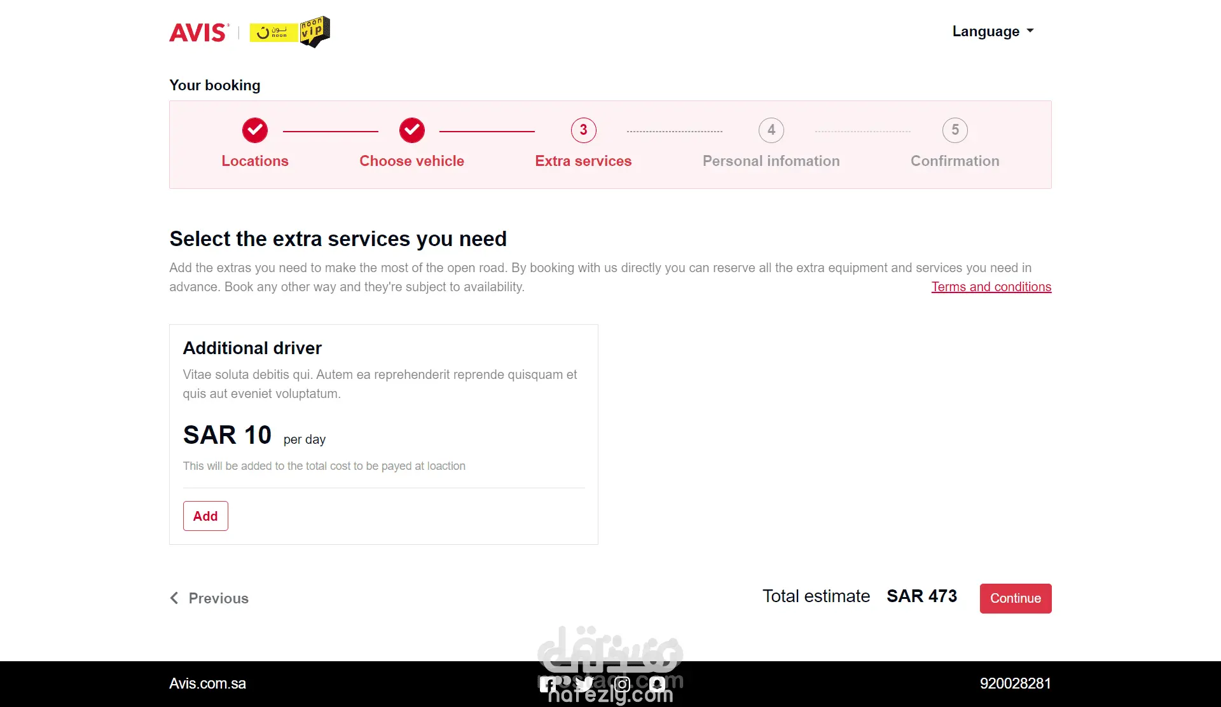Screen dimensions: 1221x707
Task: Open the Facebook page icon in the footer
Action: point(548,684)
